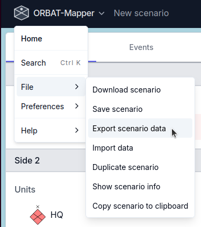Select Import data
Screen dimensions: 201x227
pos(140,148)
